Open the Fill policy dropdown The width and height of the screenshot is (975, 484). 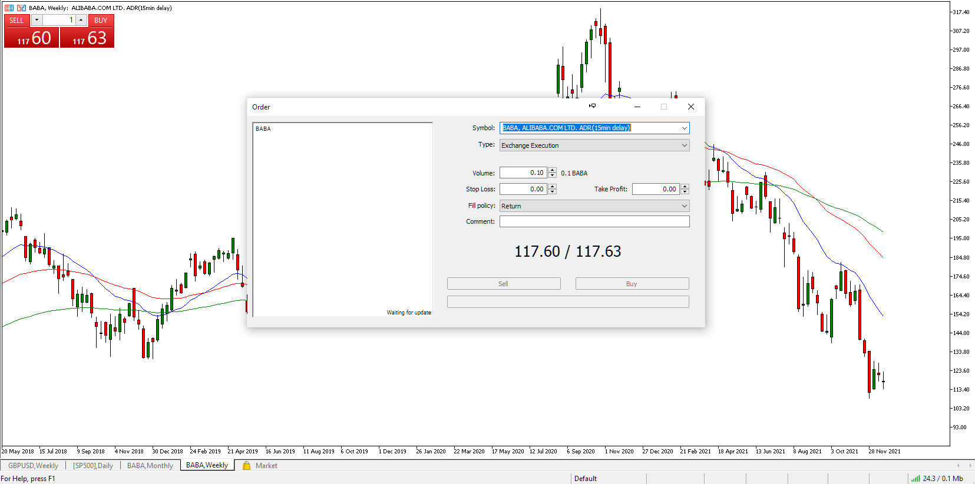594,206
